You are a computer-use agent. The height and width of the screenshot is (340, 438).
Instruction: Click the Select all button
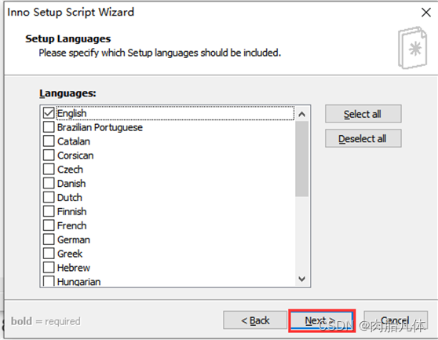click(363, 114)
